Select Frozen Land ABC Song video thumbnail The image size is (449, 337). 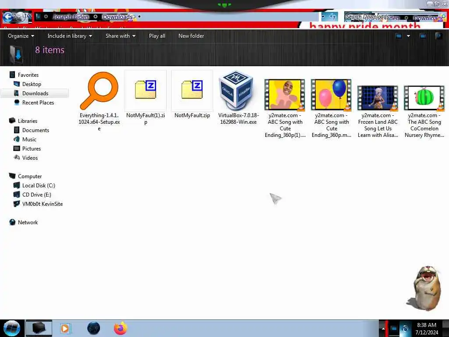click(378, 98)
